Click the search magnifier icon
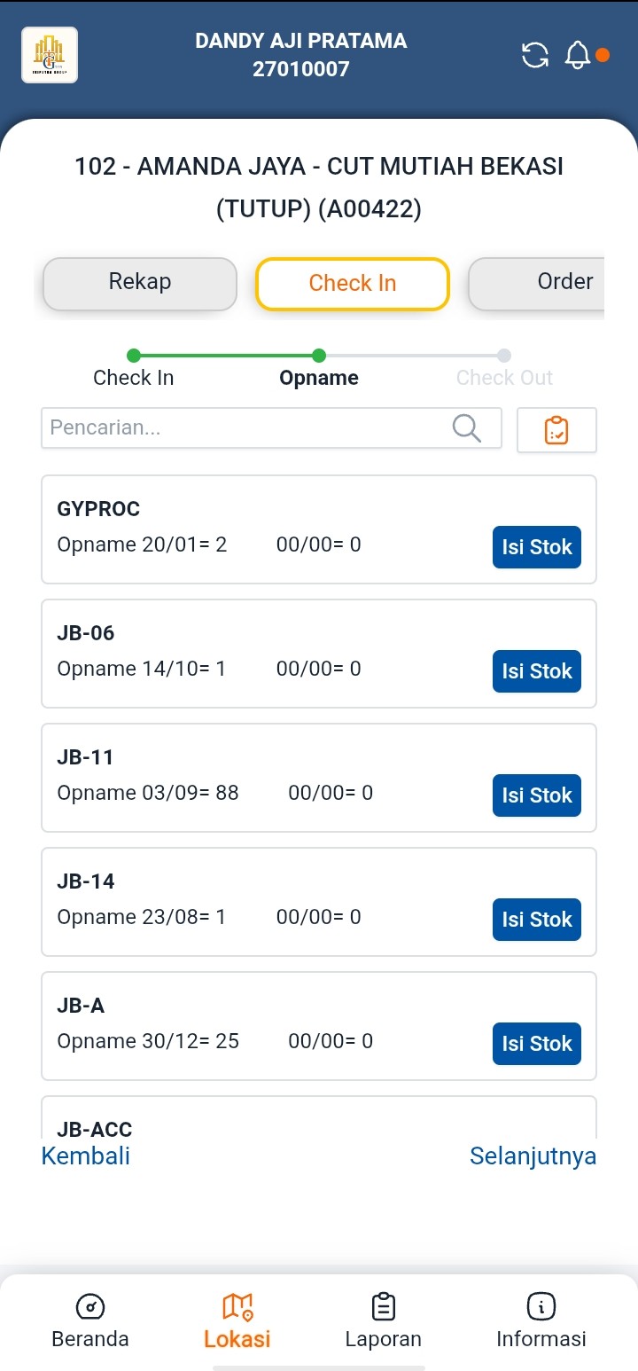This screenshot has width=638, height=1371. click(466, 428)
